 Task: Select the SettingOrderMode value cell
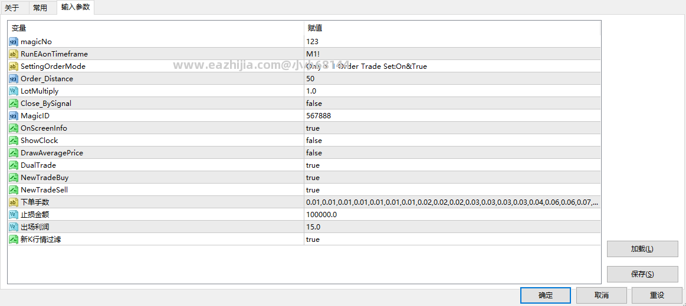point(452,66)
